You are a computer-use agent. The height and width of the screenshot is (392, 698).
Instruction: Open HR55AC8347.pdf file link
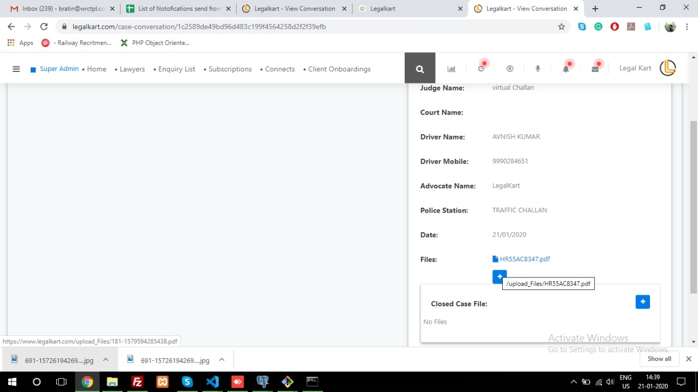(524, 259)
